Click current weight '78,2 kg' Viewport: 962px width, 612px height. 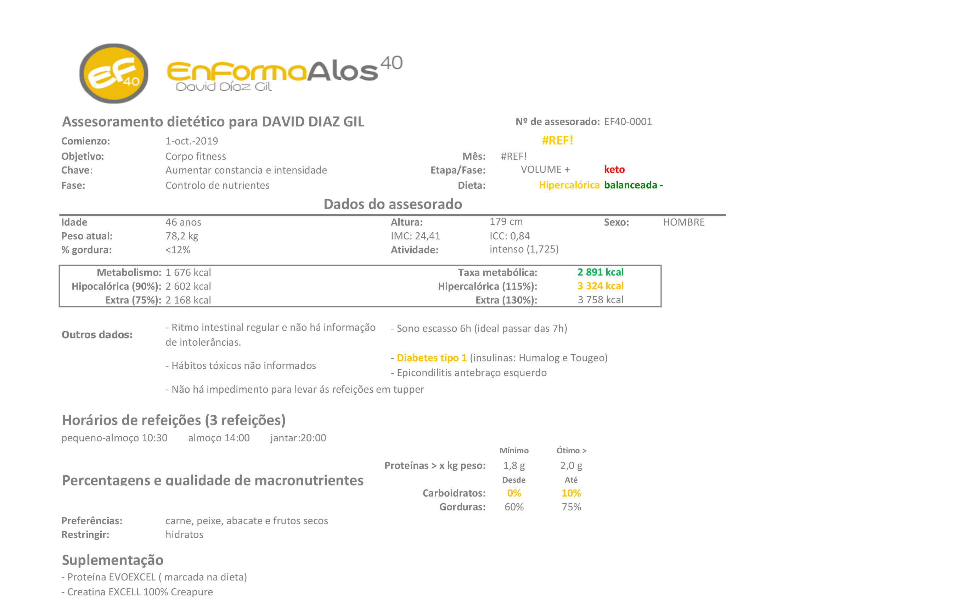[182, 236]
